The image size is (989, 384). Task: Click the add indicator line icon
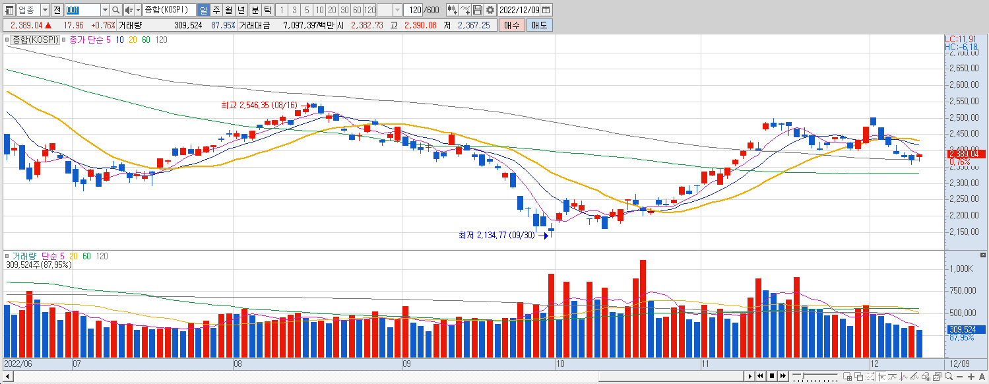point(465,10)
